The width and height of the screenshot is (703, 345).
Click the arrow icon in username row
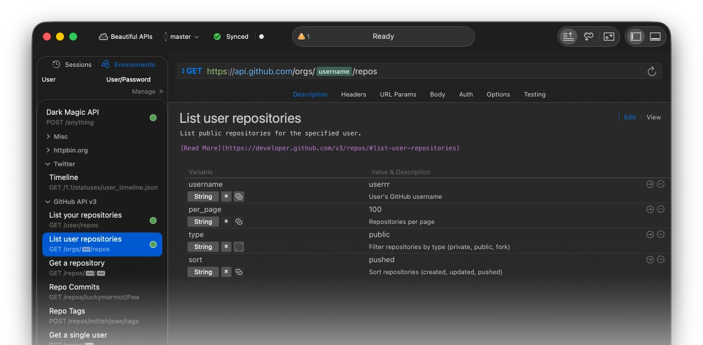(650, 184)
